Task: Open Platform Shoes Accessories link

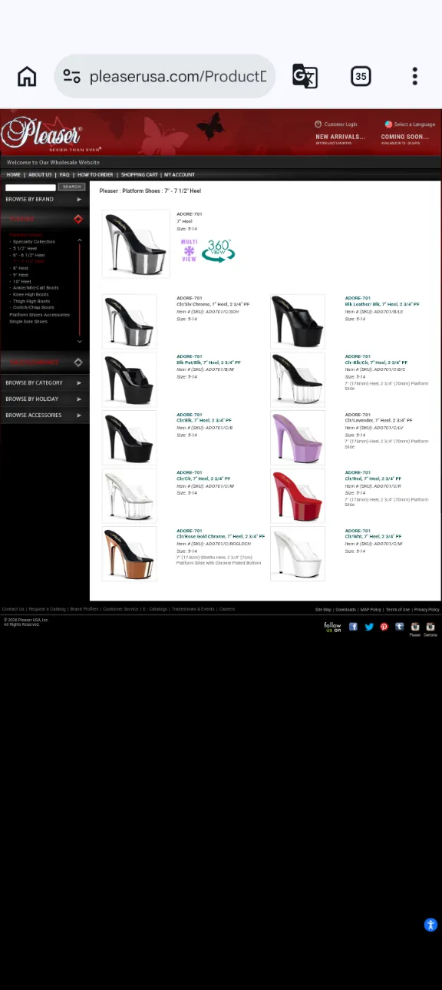Action: click(39, 315)
